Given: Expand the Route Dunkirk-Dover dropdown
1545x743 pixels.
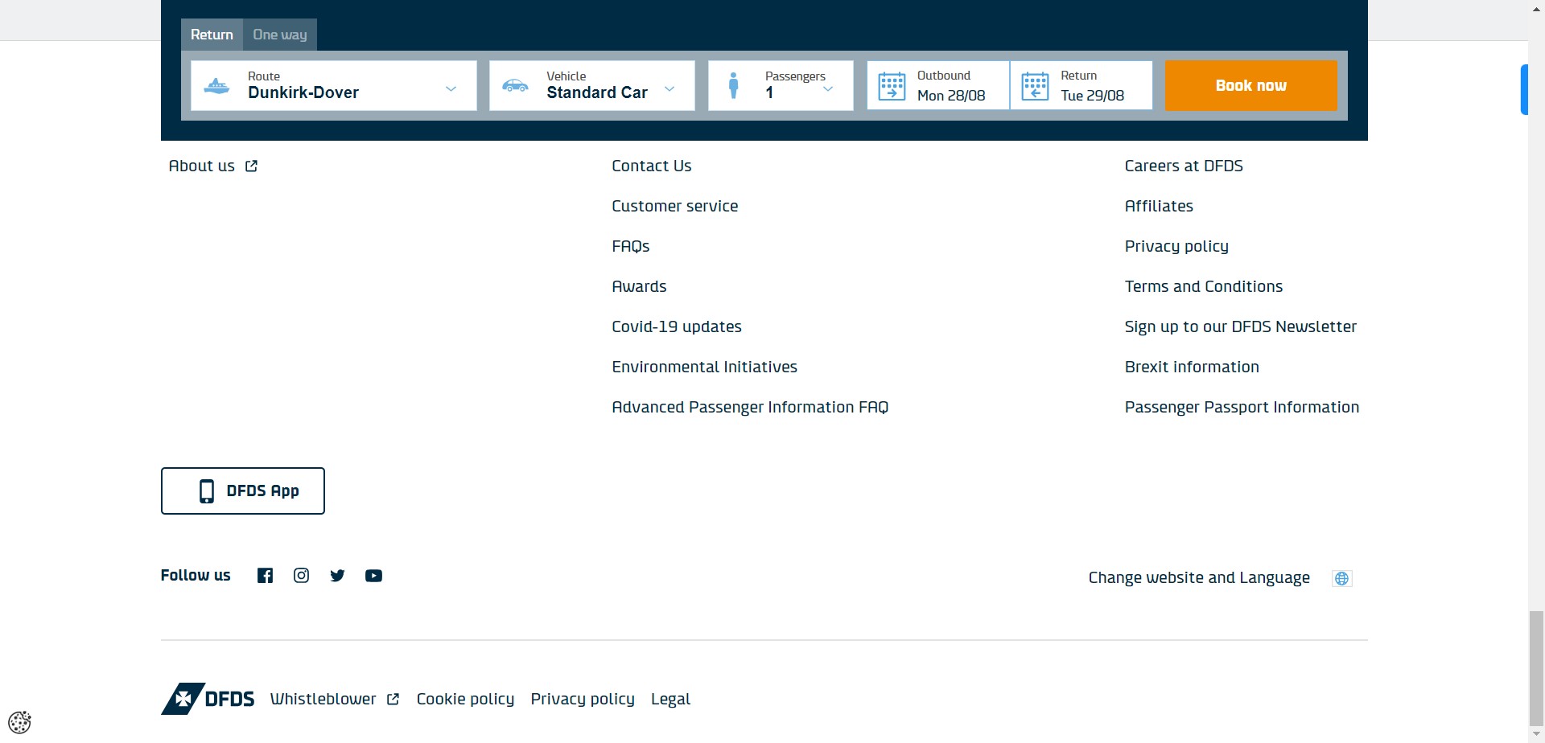Looking at the screenshot, I should [451, 88].
